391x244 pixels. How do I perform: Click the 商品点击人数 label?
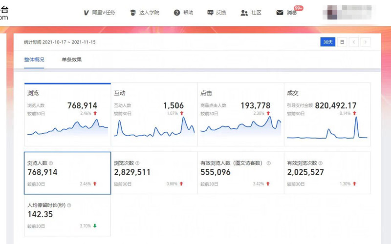(214, 105)
